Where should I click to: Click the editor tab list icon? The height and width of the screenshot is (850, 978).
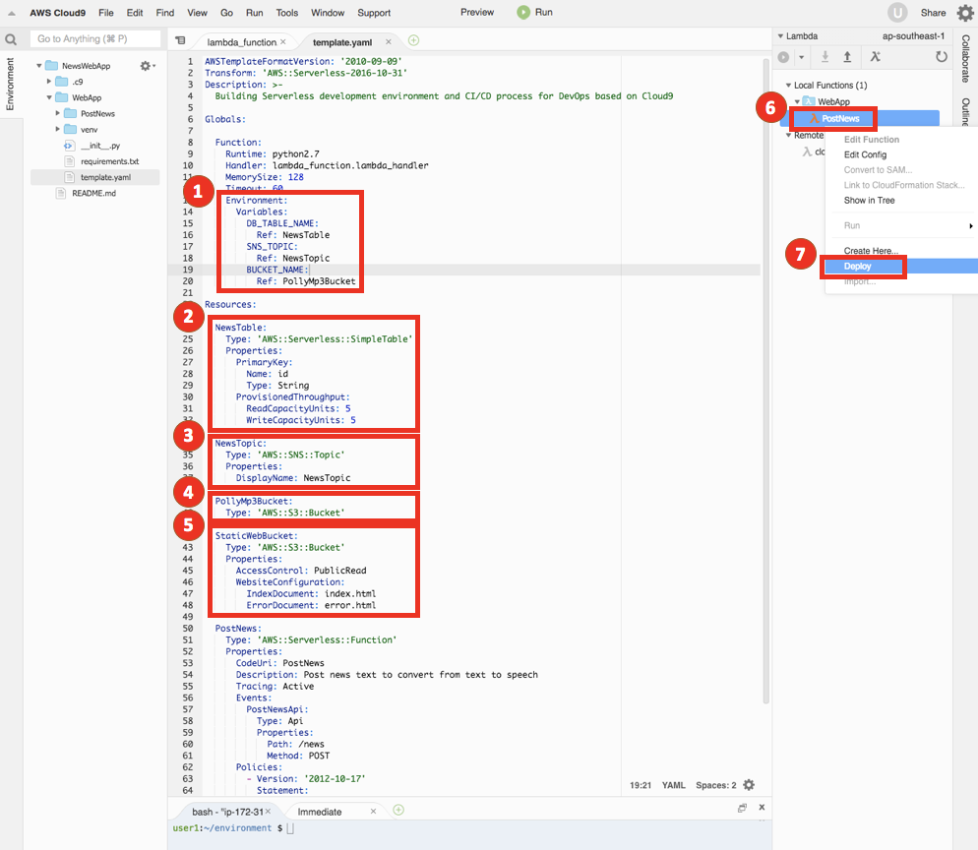point(180,40)
